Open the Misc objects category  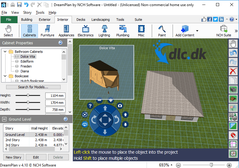[x=141, y=31]
